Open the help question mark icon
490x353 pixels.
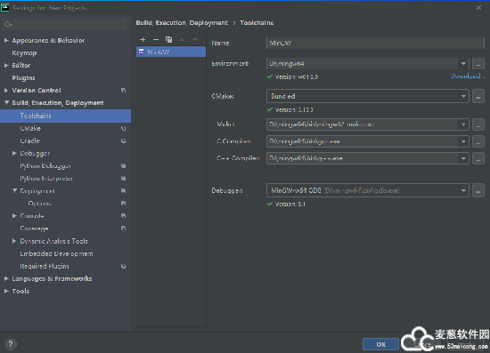[x=11, y=344]
